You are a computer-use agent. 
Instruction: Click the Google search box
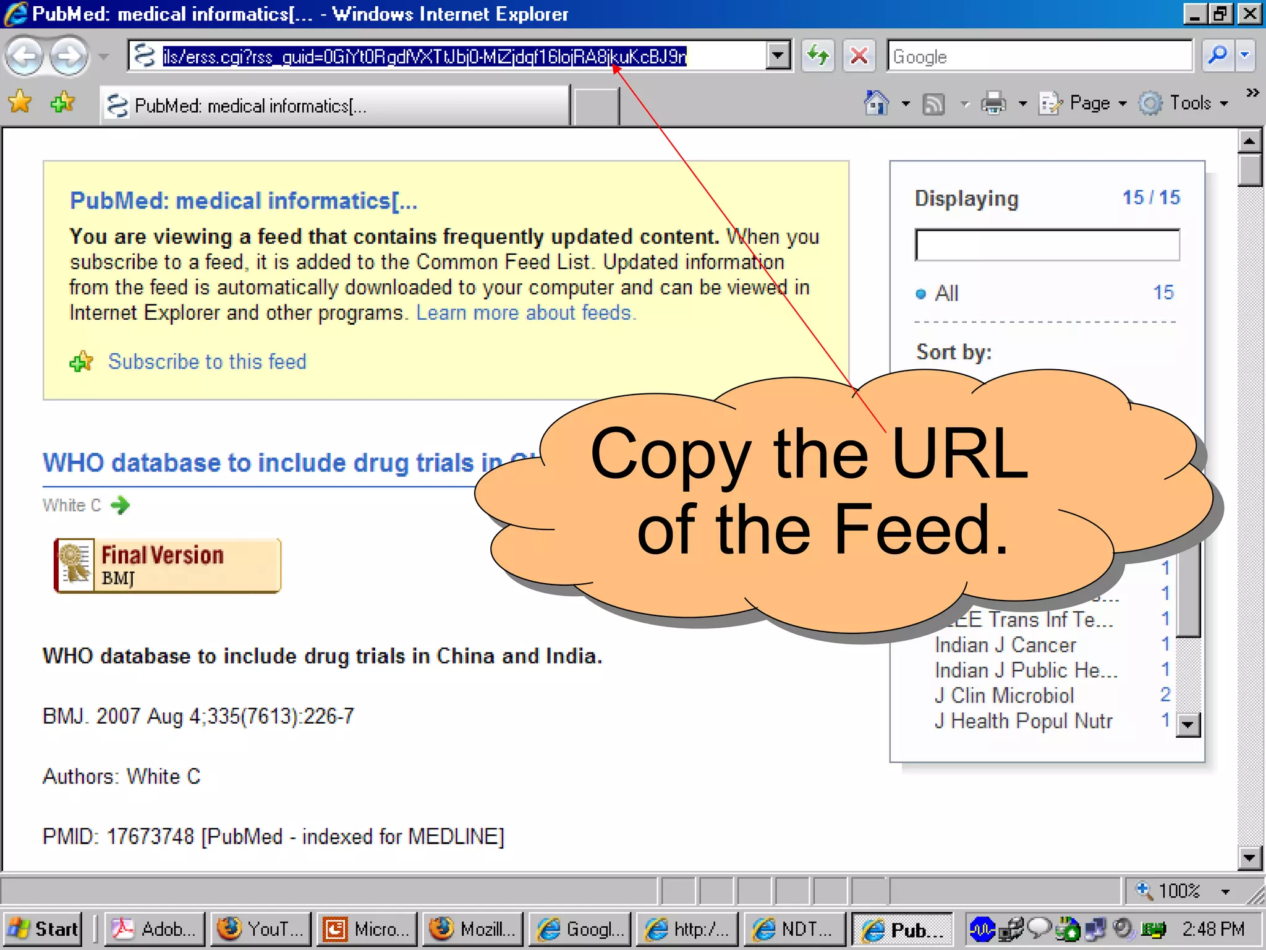(1040, 56)
